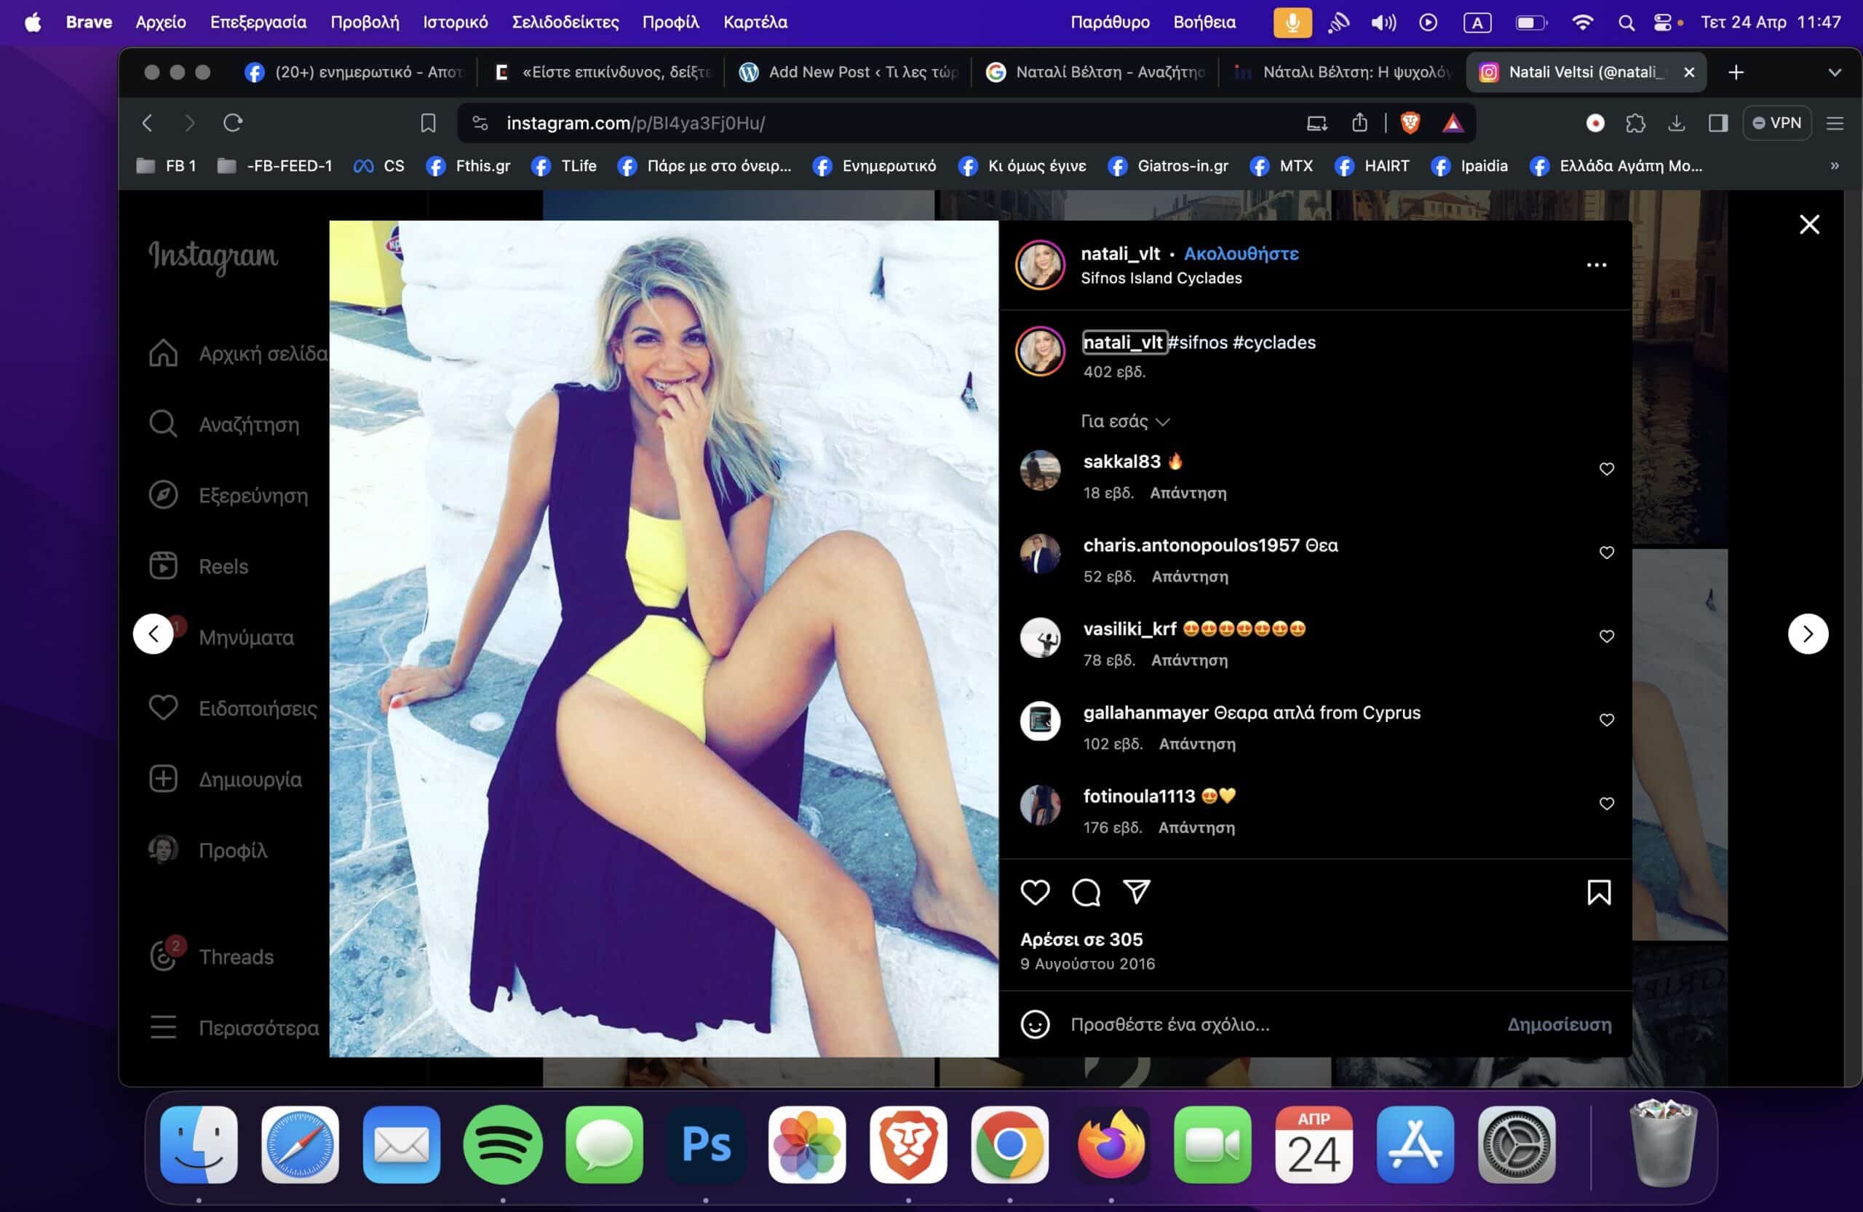Screen dimensions: 1863x1212
Task: Open Brave downloads icon
Action: pyautogui.click(x=1676, y=123)
